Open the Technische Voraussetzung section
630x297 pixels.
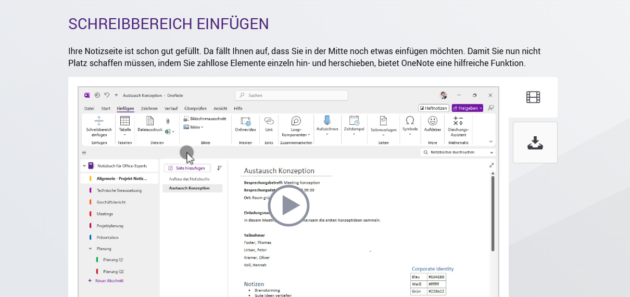point(120,190)
